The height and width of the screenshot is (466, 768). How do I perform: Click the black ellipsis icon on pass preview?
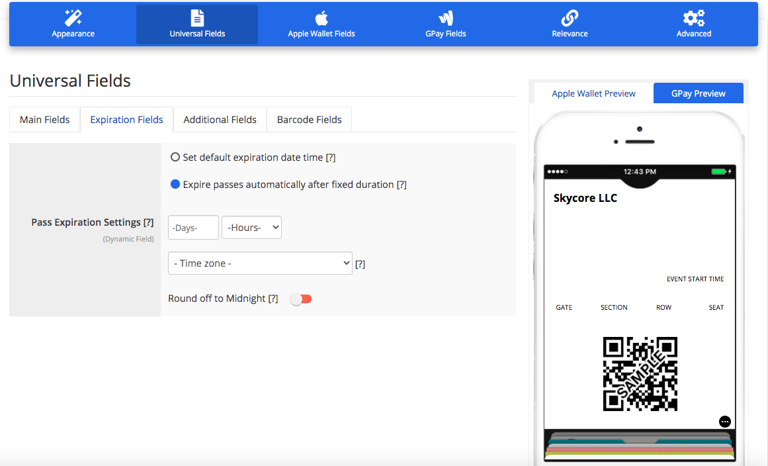[725, 422]
